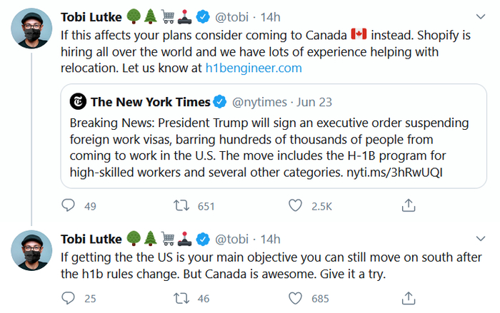Click the New York Times logo avatar
The height and width of the screenshot is (313, 500).
[78, 101]
